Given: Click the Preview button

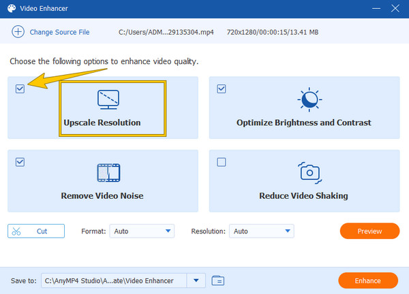Looking at the screenshot, I should (369, 231).
